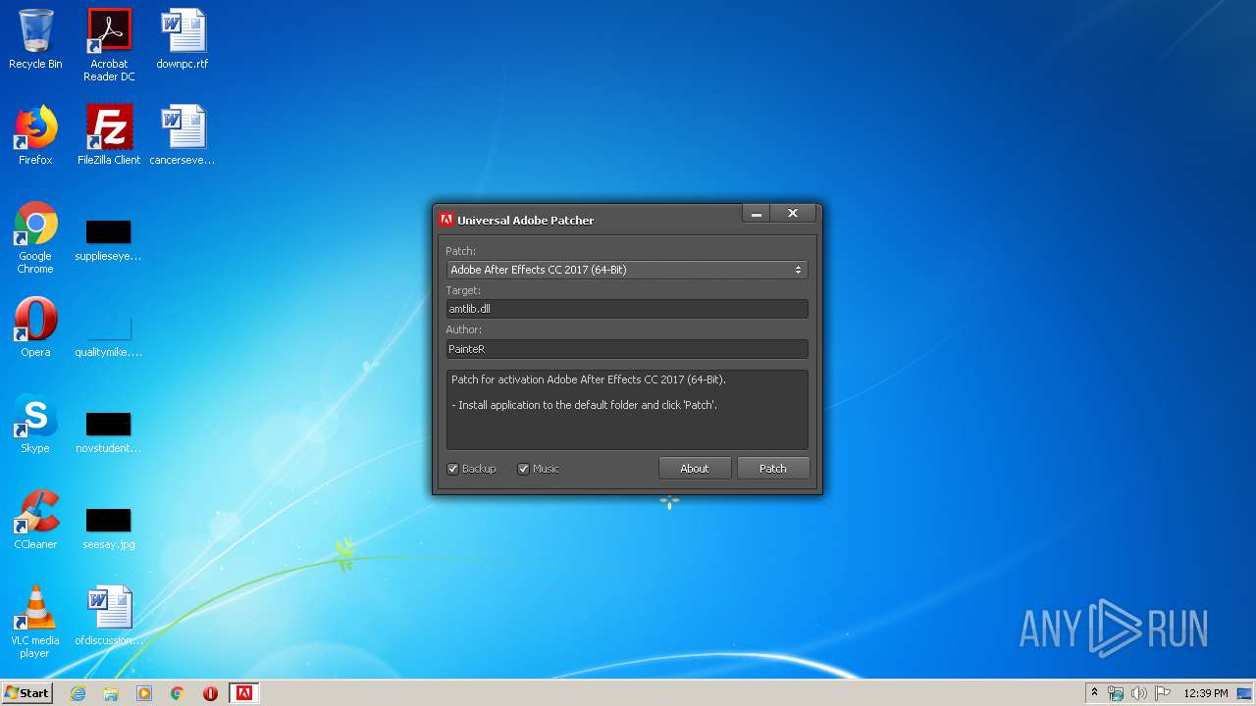Open the Recycle Bin desktop icon
This screenshot has width=1256, height=706.
35,39
